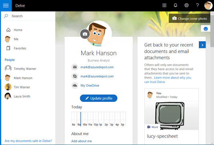Click the email address next to the envelope icon
Screen dimensions: 214x145
pyautogui.click(x=97, y=67)
